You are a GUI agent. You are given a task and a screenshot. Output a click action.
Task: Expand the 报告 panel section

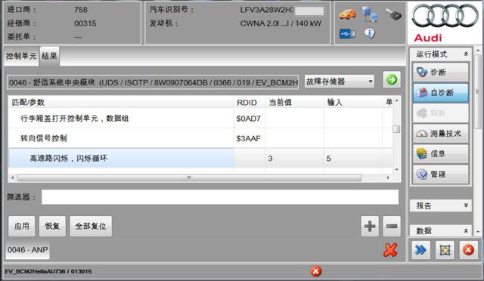click(x=440, y=205)
